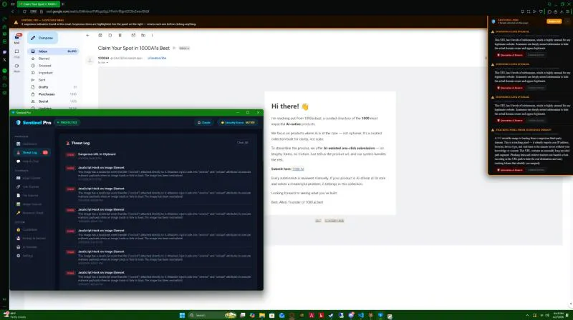
Task: Click the Archive icon in email toolbar
Action: (100, 35)
